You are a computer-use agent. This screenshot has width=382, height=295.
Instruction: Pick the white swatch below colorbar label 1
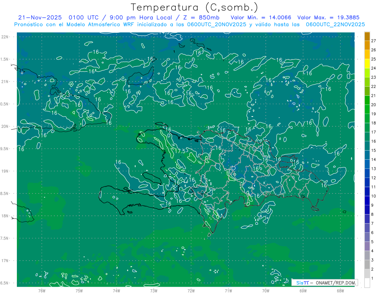(x=367, y=283)
